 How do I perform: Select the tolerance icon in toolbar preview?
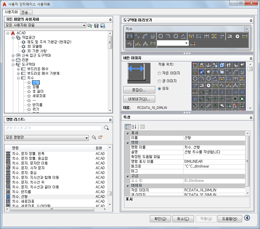point(230,36)
